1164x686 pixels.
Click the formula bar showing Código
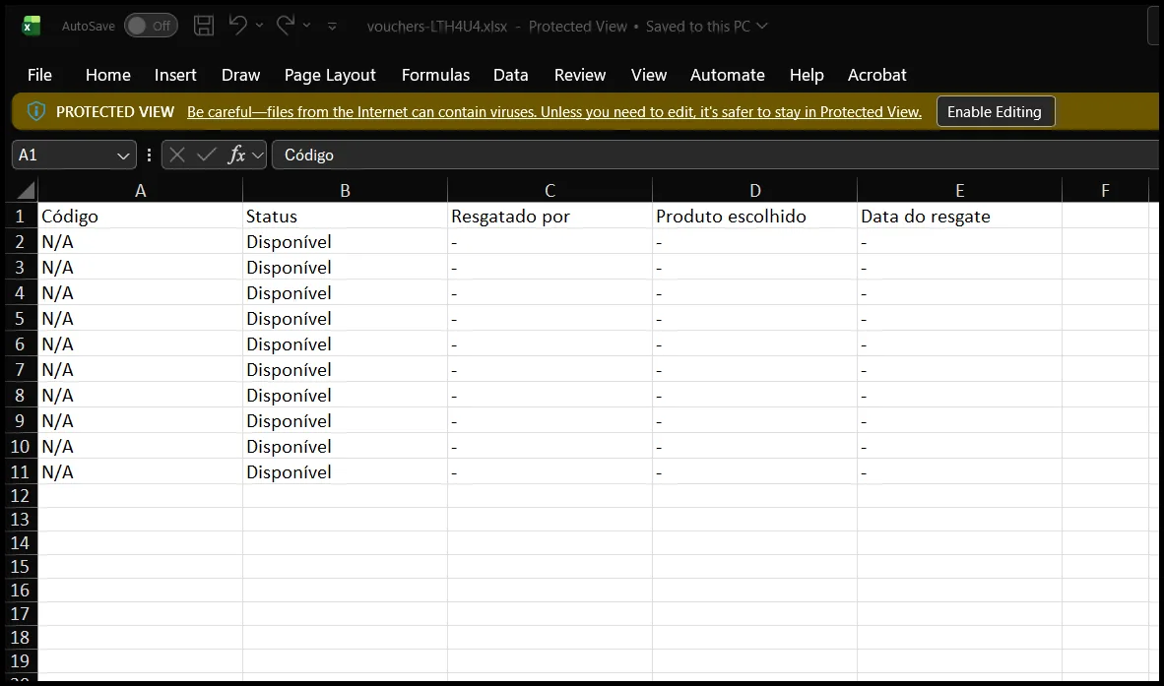(x=716, y=155)
